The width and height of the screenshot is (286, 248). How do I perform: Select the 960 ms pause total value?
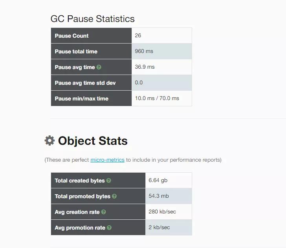[144, 51]
